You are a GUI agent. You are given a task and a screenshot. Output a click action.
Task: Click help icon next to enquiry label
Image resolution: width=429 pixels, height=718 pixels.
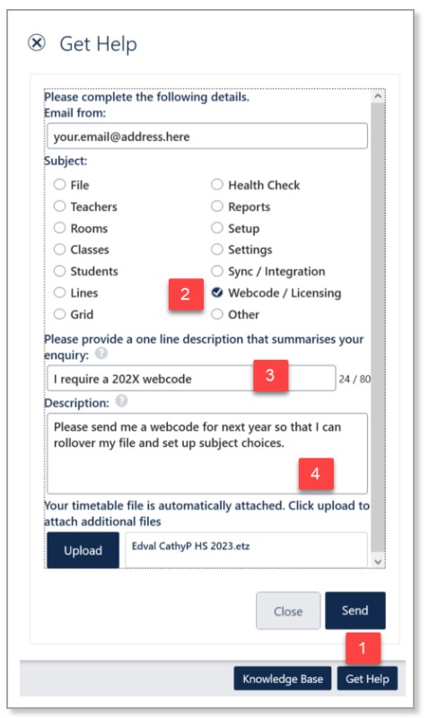pos(101,354)
